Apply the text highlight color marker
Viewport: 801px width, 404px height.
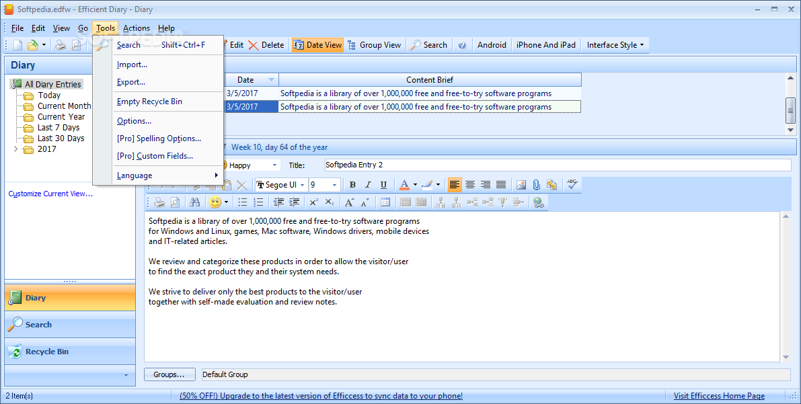coord(427,185)
